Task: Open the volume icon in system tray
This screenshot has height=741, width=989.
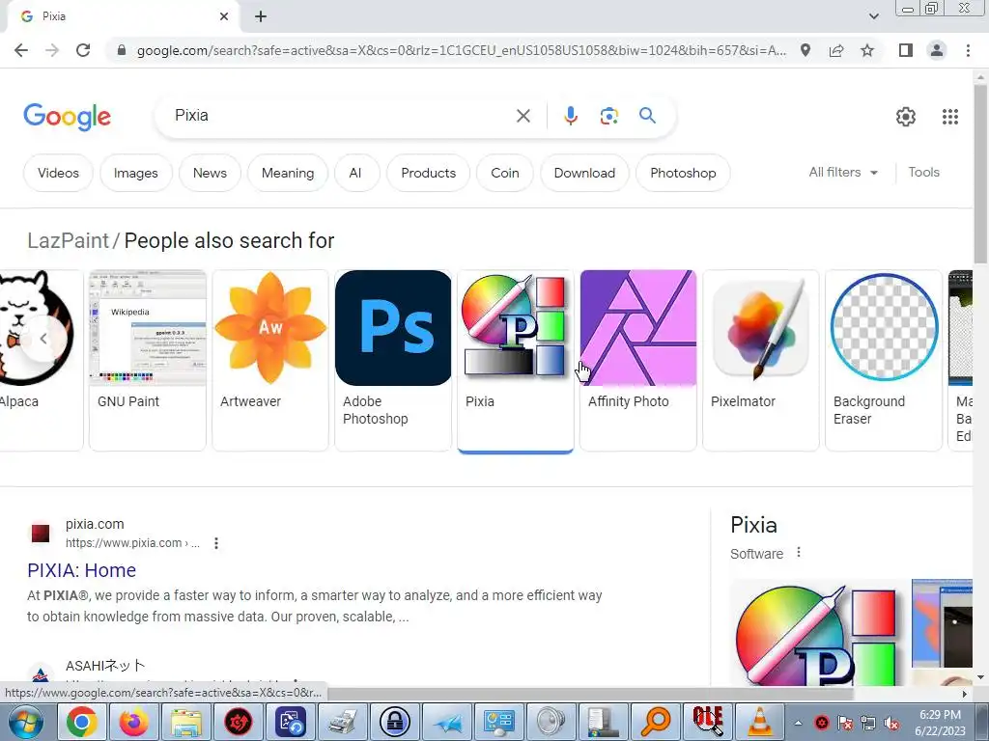Action: click(x=891, y=724)
